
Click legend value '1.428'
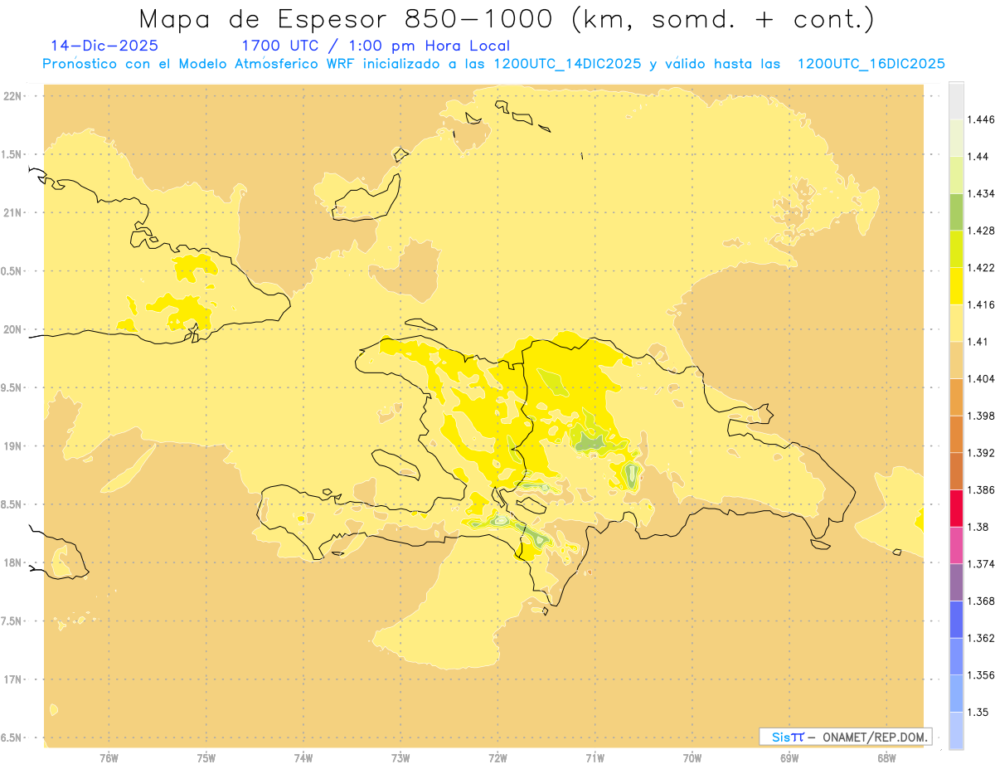tap(981, 231)
